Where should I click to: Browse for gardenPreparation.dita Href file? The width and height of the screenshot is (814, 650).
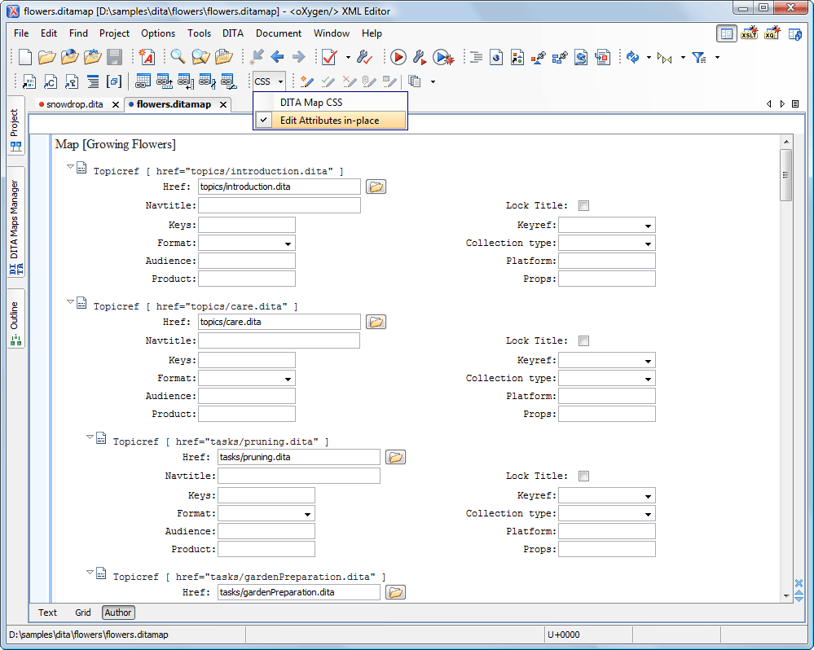pyautogui.click(x=395, y=592)
